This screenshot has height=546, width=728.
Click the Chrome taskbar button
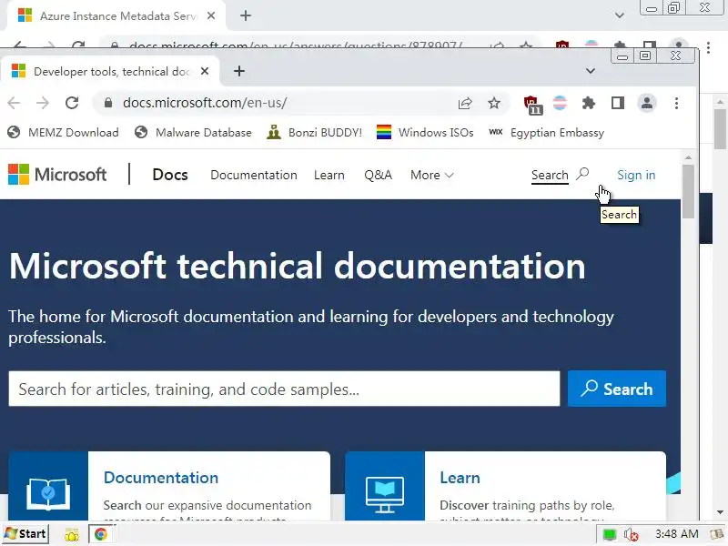pyautogui.click(x=101, y=534)
